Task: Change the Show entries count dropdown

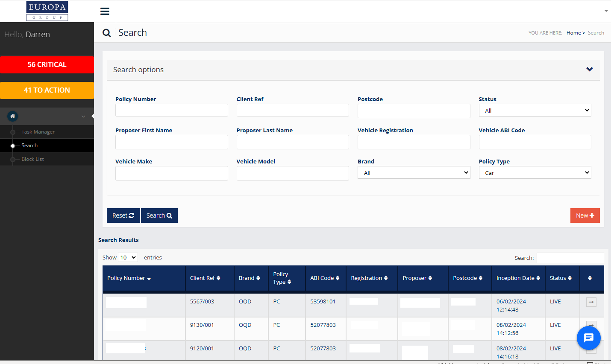Action: [x=128, y=258]
